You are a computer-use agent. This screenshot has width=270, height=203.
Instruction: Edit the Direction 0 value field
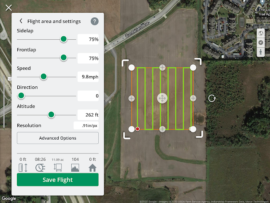pyautogui.click(x=88, y=96)
